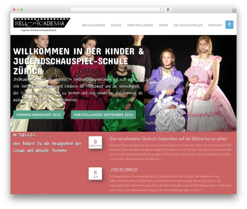
Task: Click 'Hier findest Du alle Neuigkeiten' text
Action: (x=47, y=147)
